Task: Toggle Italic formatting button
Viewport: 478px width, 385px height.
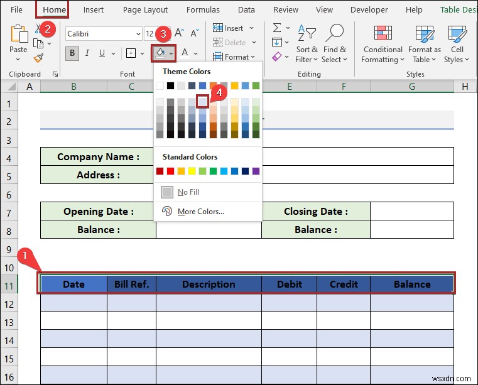Action: [x=87, y=53]
